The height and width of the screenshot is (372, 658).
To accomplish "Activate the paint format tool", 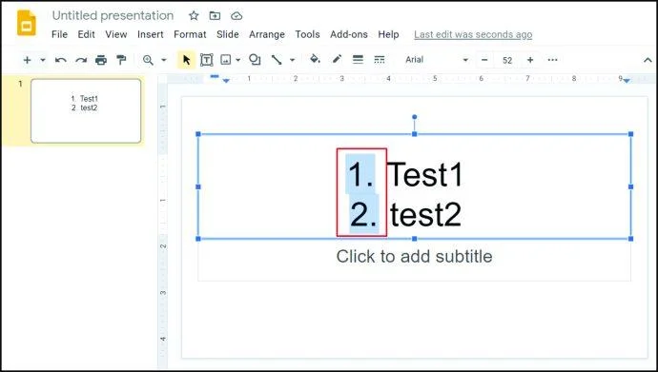I will 121,60.
